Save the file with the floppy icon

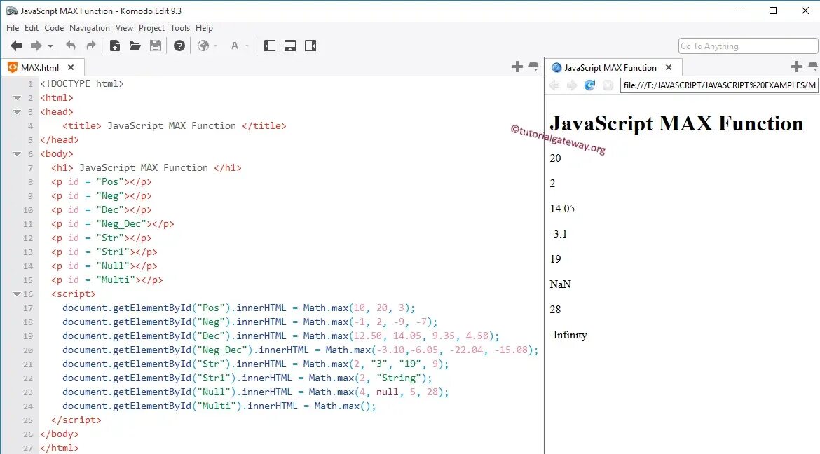(x=156, y=46)
